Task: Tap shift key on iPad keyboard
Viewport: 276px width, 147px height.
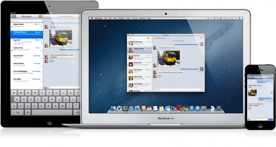Action: (14, 106)
